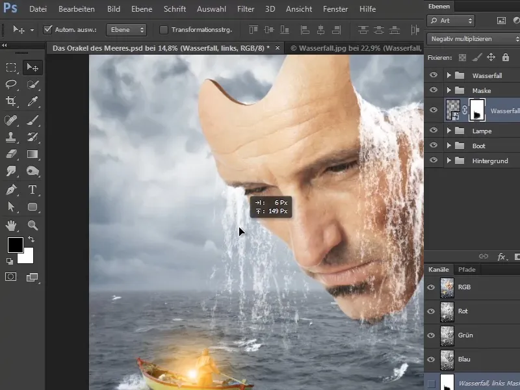The image size is (520, 390).
Task: Select the History Brush tool
Action: (32, 137)
